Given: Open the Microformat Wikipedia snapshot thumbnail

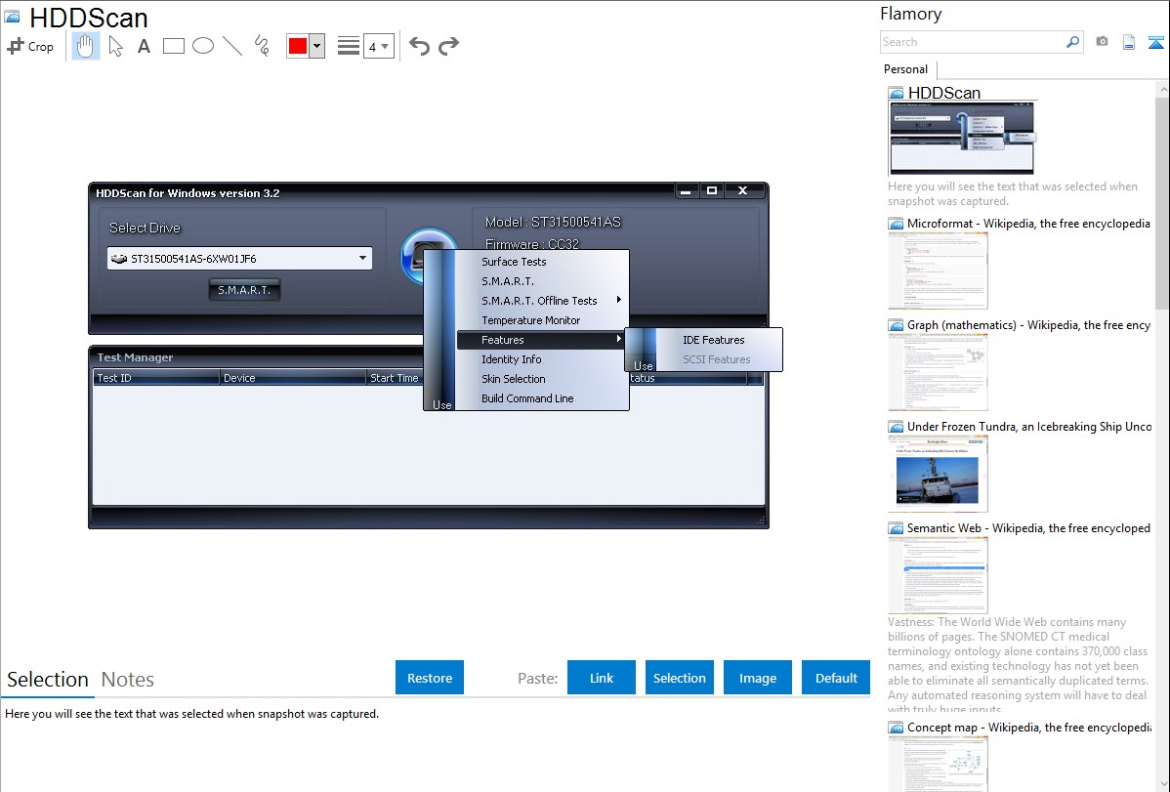Looking at the screenshot, I should click(x=938, y=271).
